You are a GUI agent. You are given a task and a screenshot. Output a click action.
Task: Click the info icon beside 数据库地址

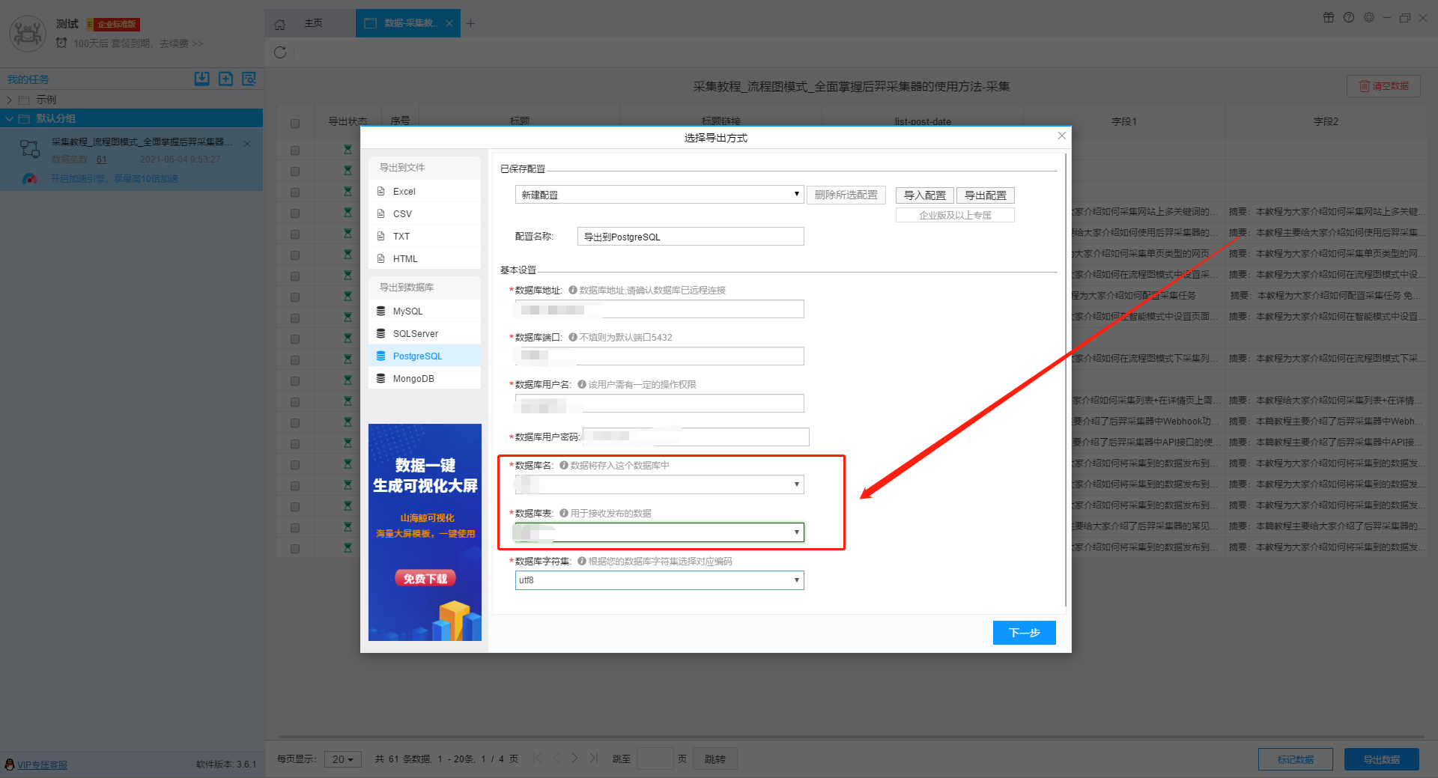[x=573, y=291]
